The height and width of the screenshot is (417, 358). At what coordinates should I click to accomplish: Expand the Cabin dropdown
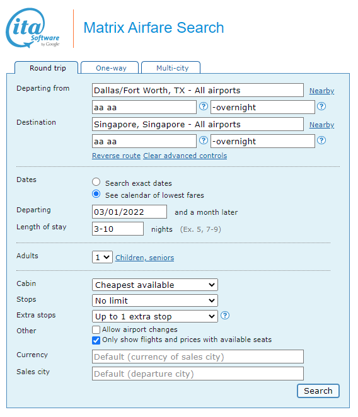[155, 285]
